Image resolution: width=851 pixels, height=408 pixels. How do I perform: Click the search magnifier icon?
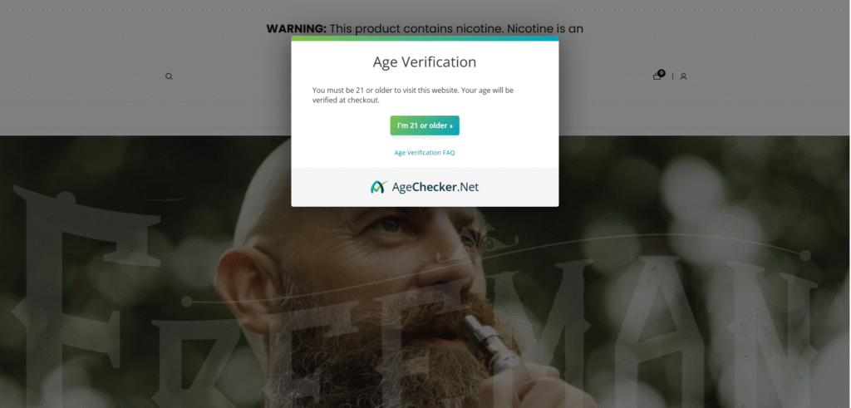(169, 76)
